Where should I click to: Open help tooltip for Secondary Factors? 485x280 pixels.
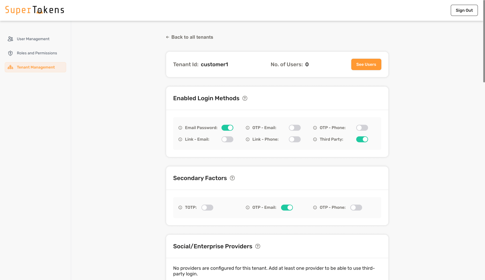coord(233,178)
